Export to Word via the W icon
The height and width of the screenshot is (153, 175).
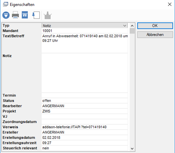[x=25, y=15]
